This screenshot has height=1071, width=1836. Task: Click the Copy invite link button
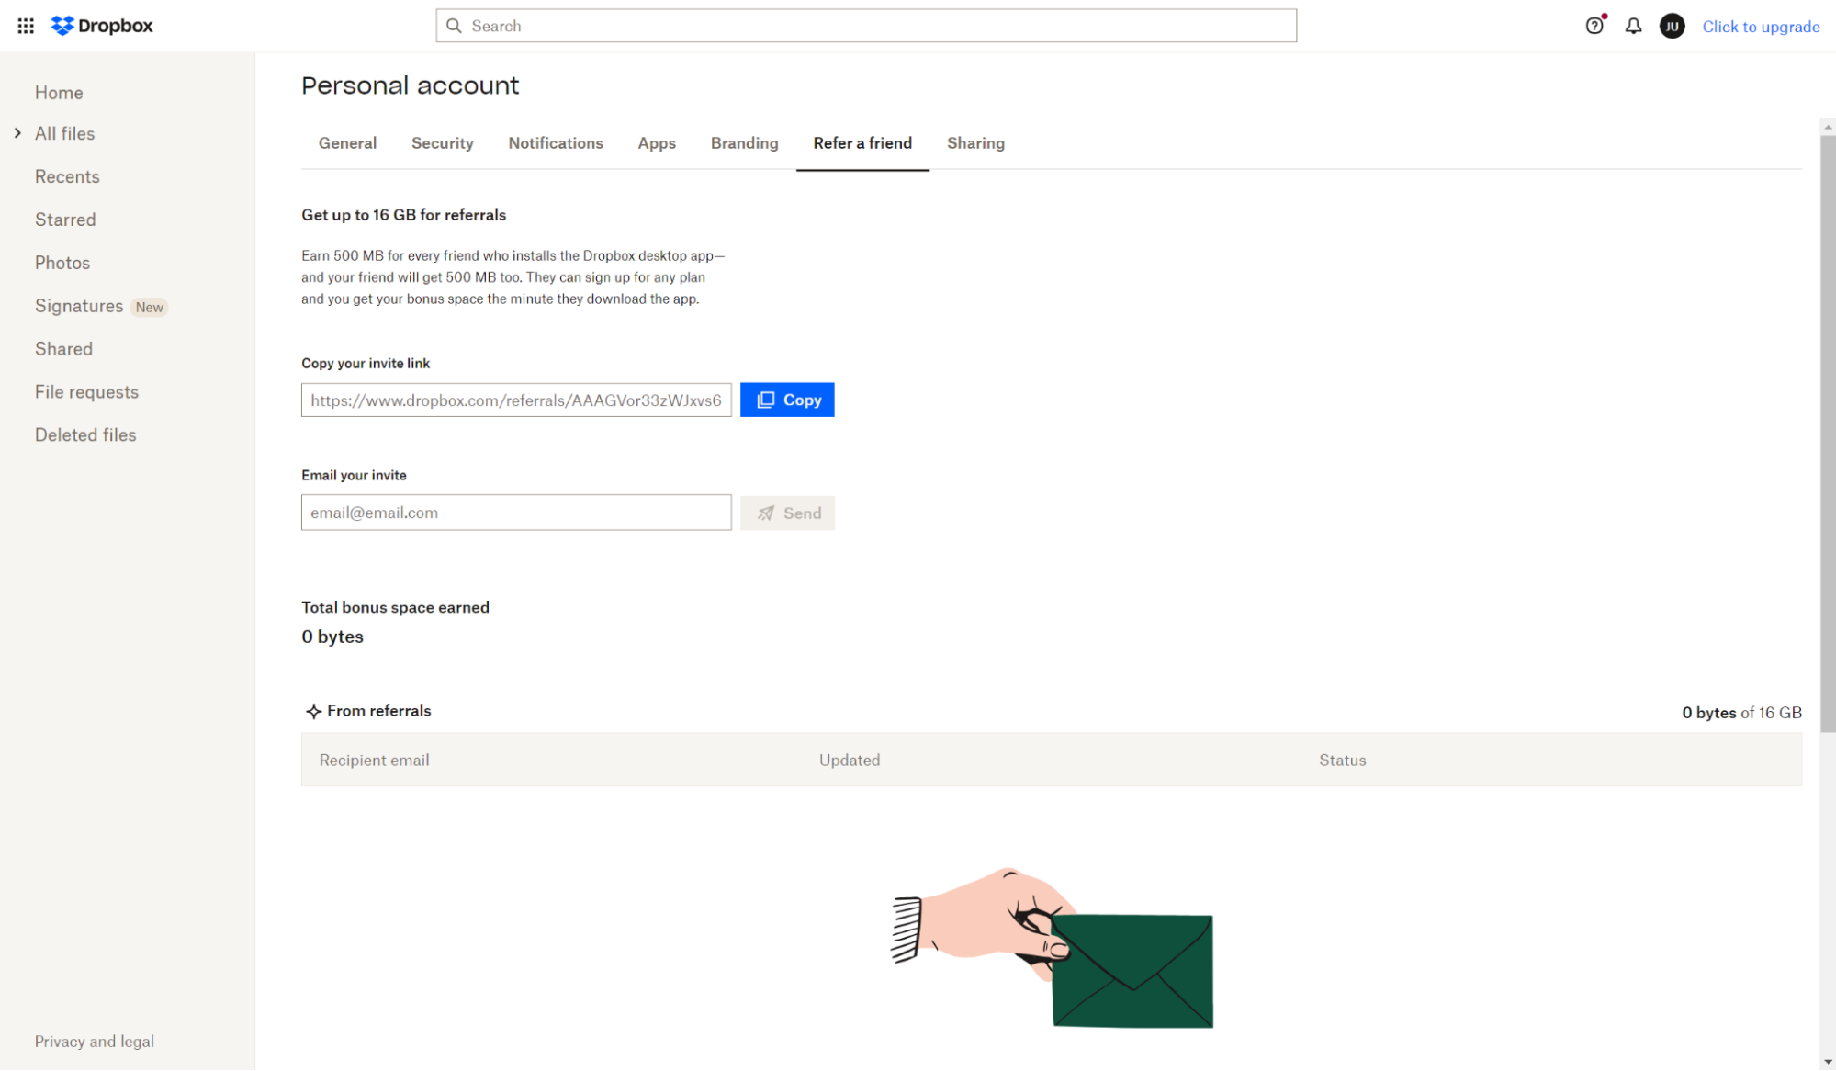tap(787, 400)
